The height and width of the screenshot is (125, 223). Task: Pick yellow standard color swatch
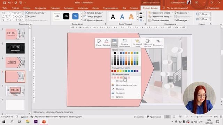click(121, 71)
